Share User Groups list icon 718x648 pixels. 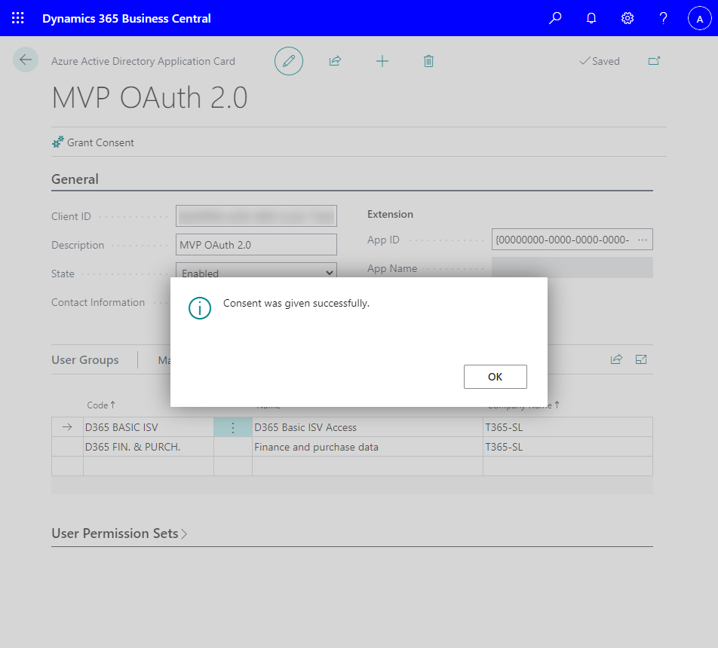pos(616,359)
